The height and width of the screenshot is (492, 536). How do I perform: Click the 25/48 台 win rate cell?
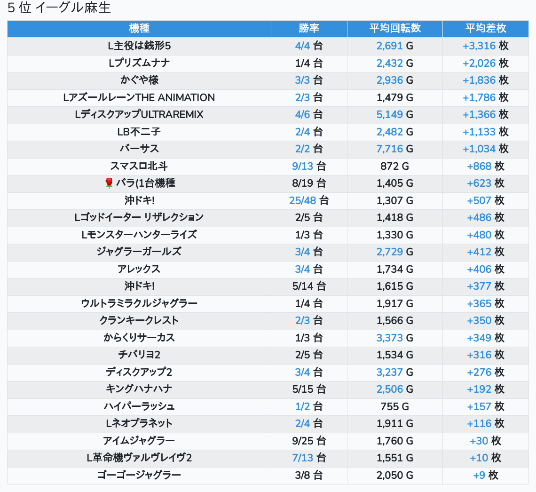coord(308,201)
